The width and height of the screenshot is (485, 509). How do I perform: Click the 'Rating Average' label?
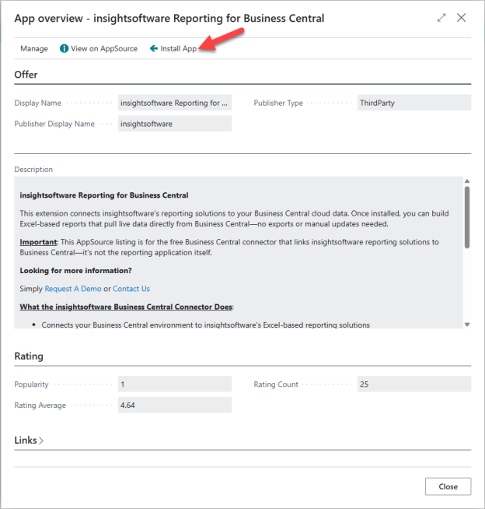(x=40, y=405)
